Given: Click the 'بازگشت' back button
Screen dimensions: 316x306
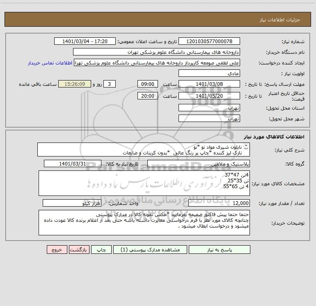Looking at the screenshot, I should pos(79,249).
